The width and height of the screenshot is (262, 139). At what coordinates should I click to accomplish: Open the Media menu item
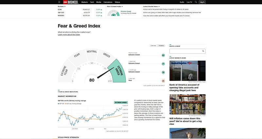pos(99,2)
